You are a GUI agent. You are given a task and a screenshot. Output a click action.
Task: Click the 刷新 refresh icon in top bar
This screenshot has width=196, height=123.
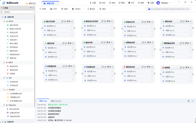139,3
